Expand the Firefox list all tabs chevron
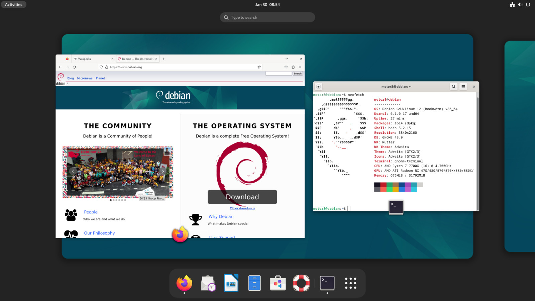Screen dimensions: 535x301 (287, 59)
